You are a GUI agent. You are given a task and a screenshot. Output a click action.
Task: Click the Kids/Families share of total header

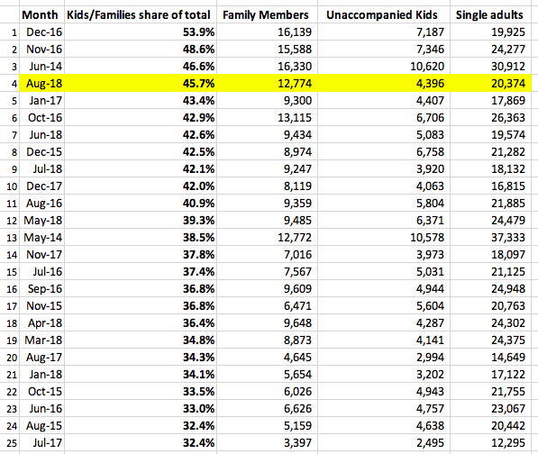[139, 14]
